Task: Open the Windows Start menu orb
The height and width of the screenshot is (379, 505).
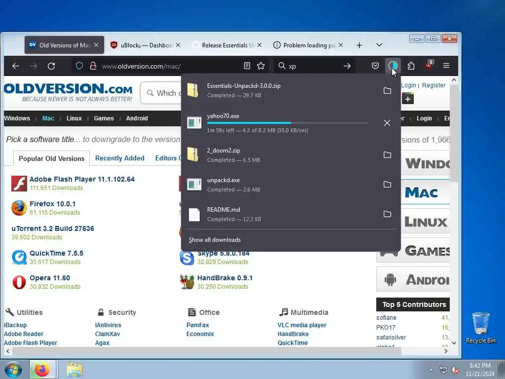Action: click(x=13, y=369)
